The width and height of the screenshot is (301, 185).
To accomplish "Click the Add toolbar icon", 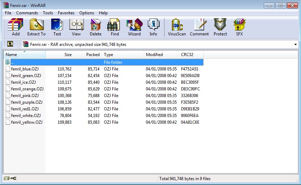I will [x=15, y=27].
